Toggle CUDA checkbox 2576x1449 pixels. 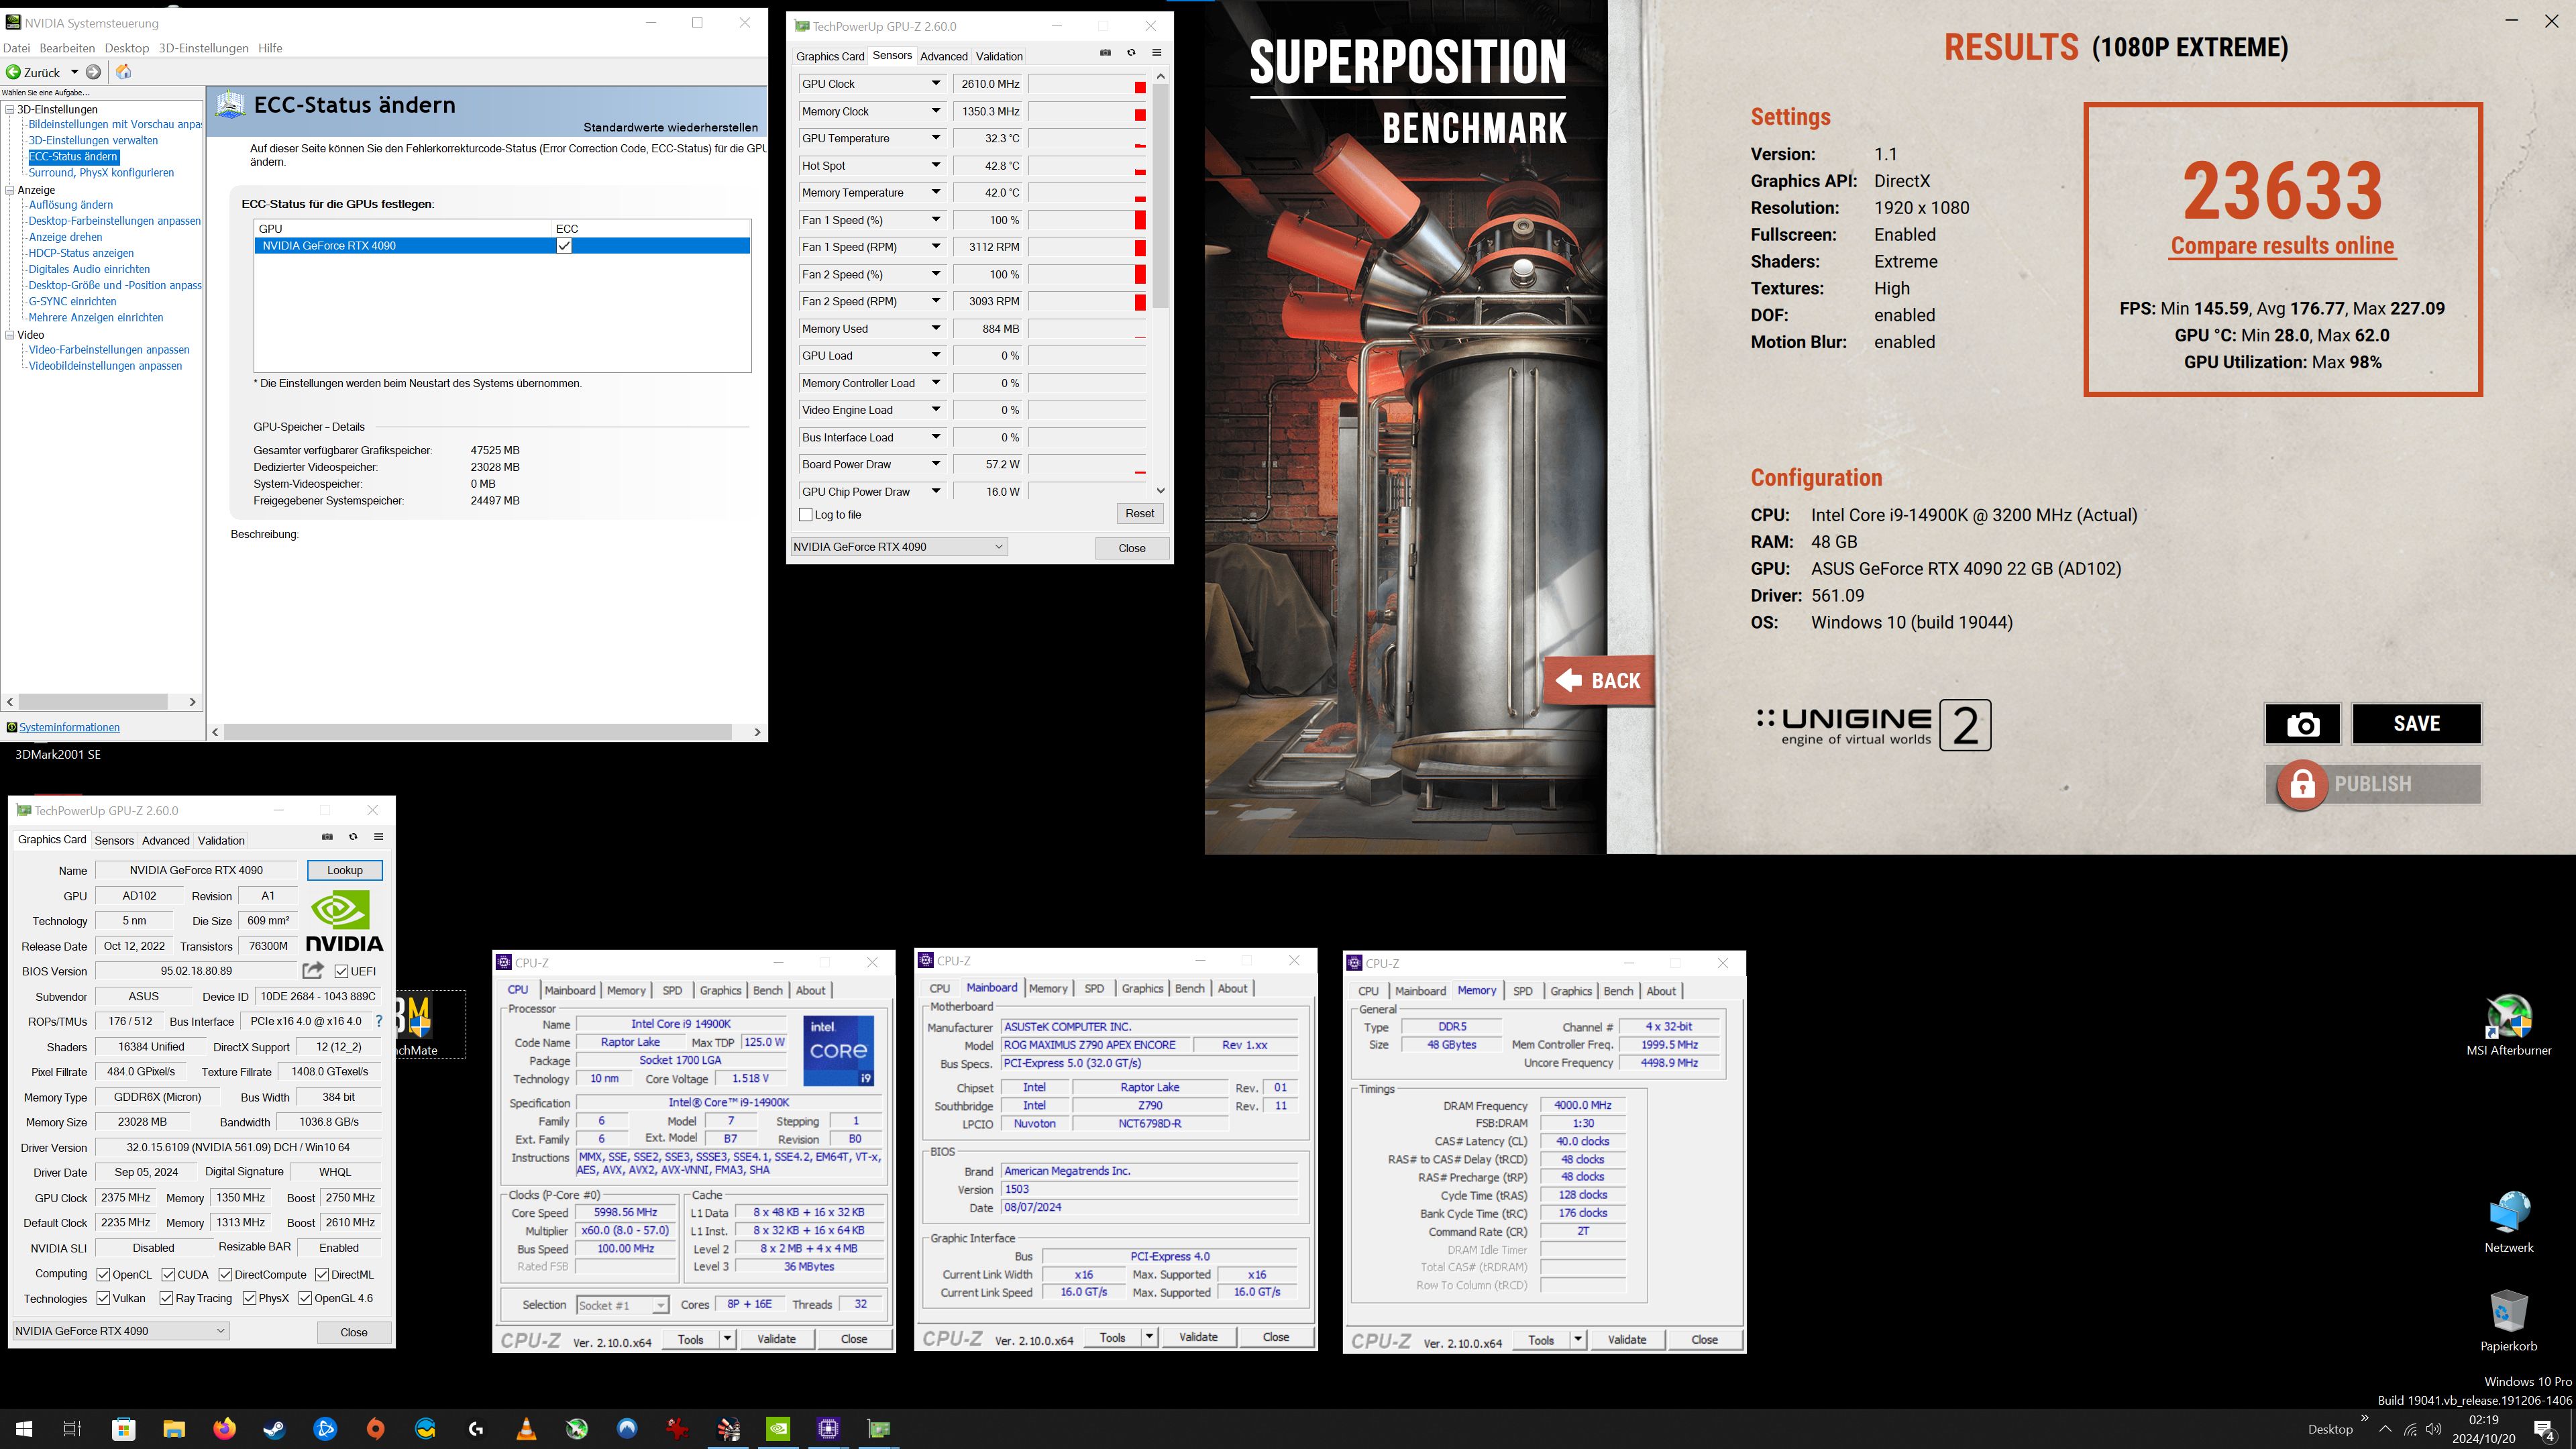tap(168, 1274)
